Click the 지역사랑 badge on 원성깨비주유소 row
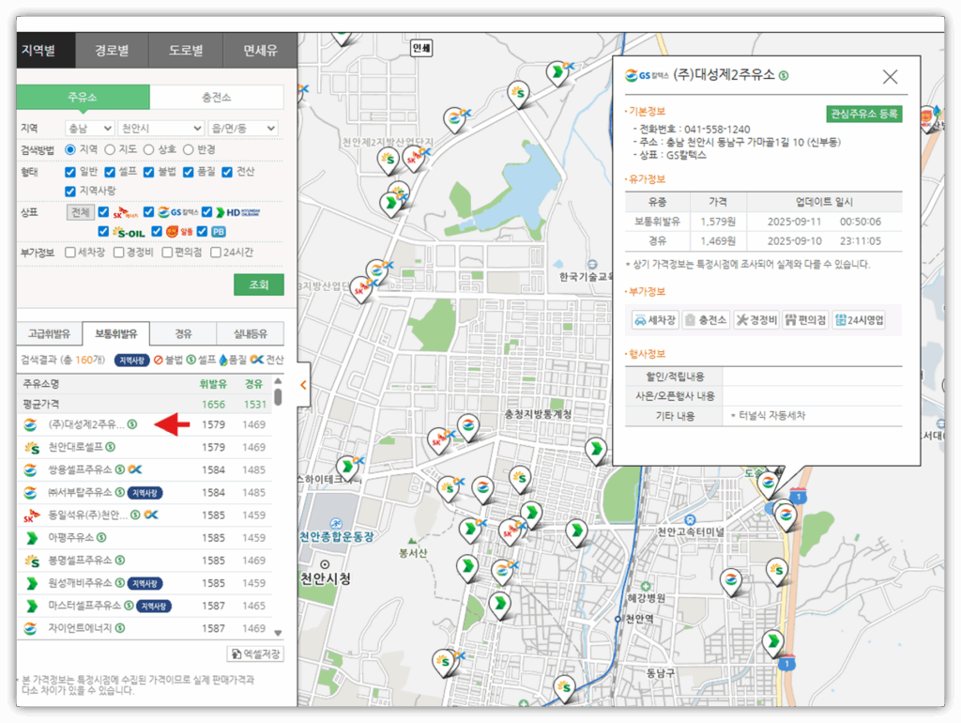961x723 pixels. pyautogui.click(x=145, y=583)
